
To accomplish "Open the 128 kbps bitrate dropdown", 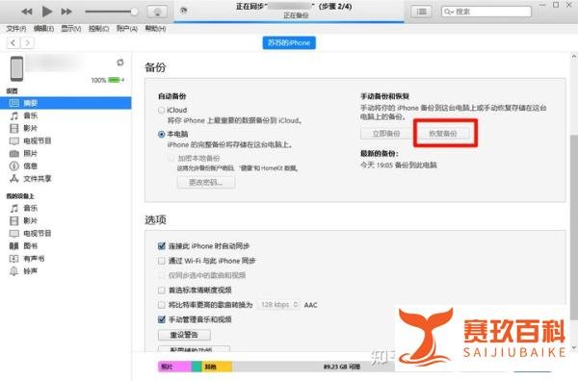I will pos(278,305).
